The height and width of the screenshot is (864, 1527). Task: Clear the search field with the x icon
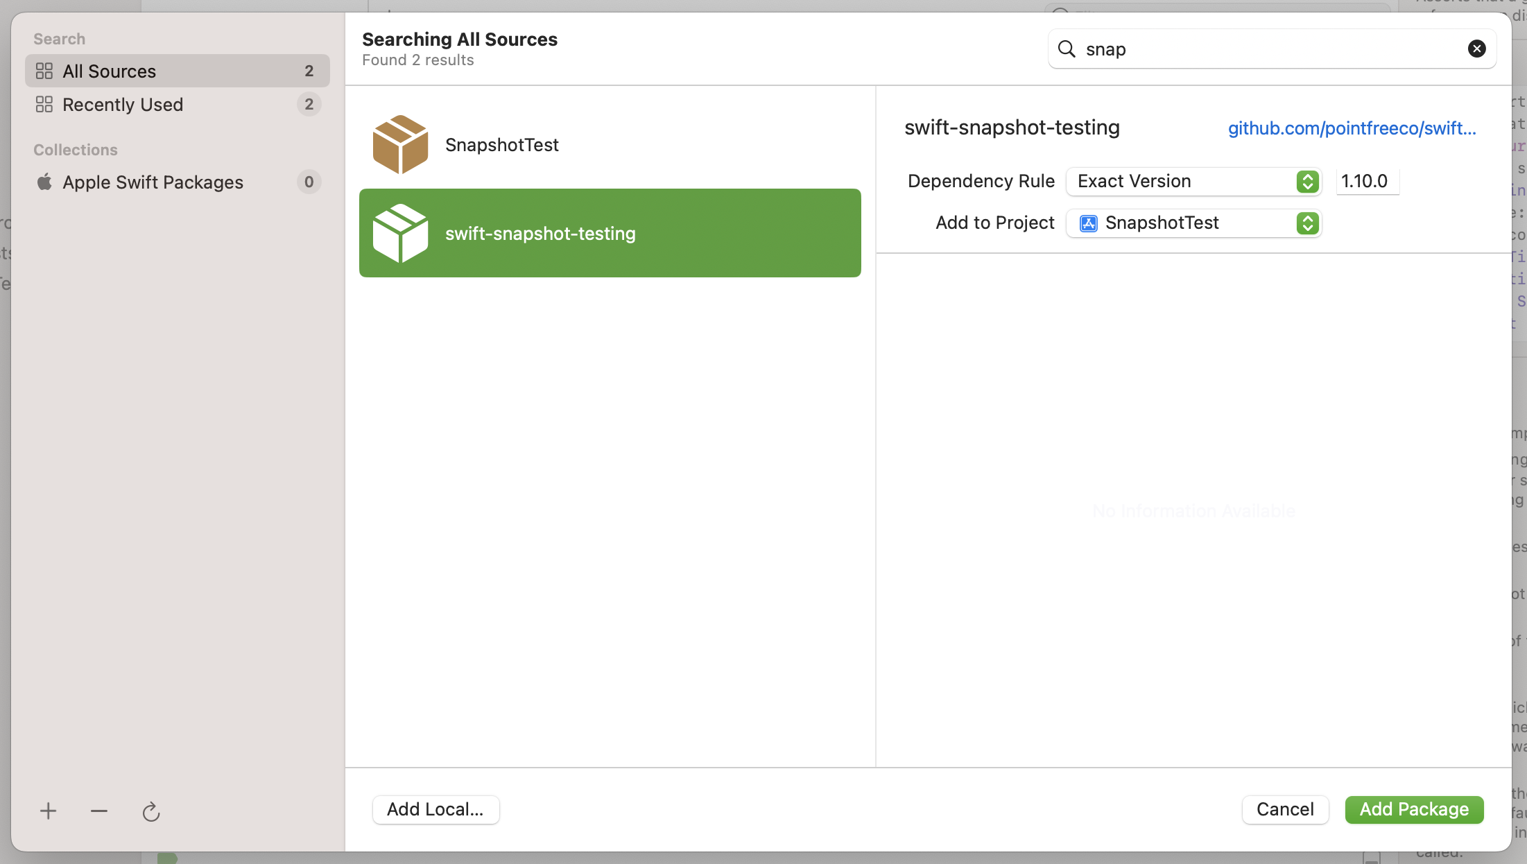coord(1476,49)
